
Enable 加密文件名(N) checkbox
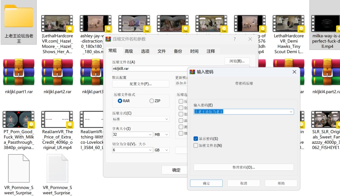[x=195, y=145]
